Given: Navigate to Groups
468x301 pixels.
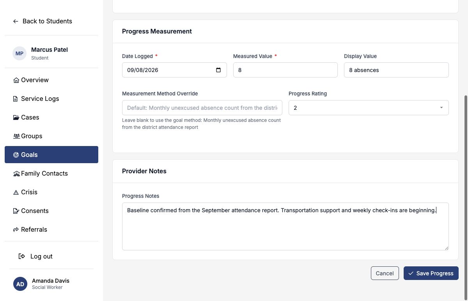Looking at the screenshot, I should click(x=51, y=136).
